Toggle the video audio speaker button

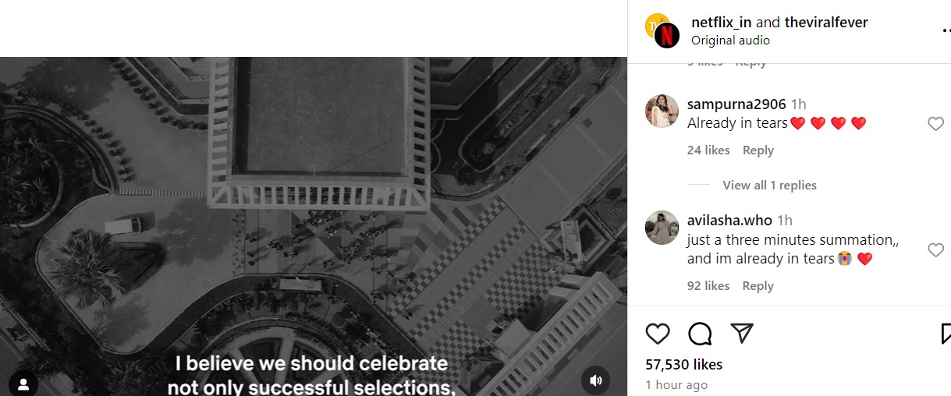point(595,380)
